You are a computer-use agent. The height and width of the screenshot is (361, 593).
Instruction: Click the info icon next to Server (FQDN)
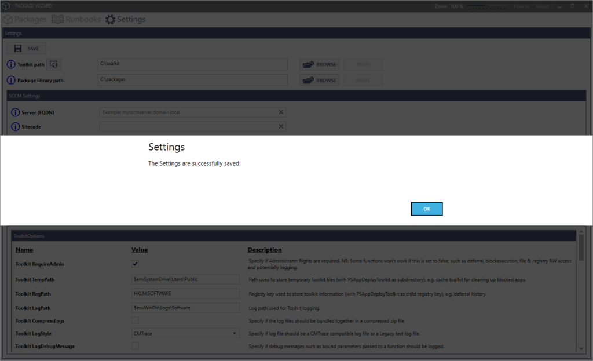point(15,112)
